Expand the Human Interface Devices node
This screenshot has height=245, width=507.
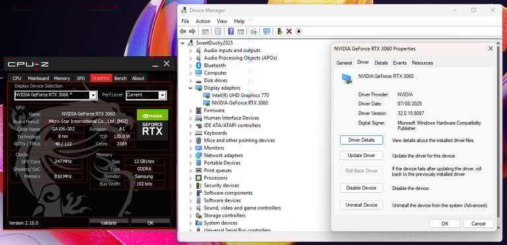point(190,118)
